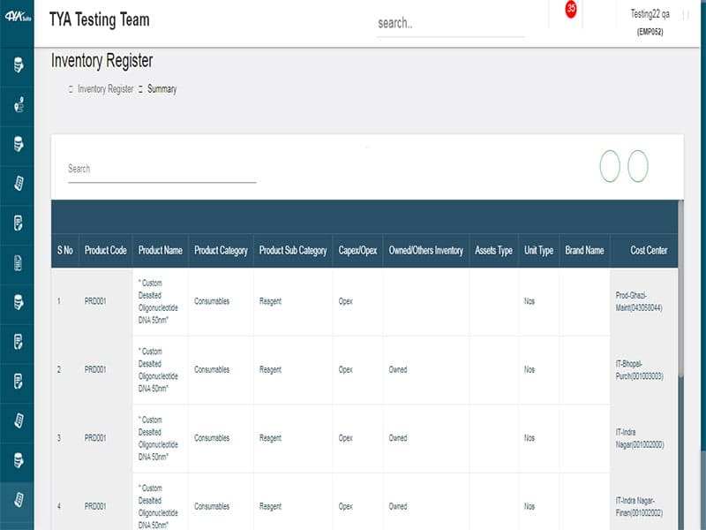Click the TYA Suite logo
Screen dimensions: 706x530
tap(17, 19)
